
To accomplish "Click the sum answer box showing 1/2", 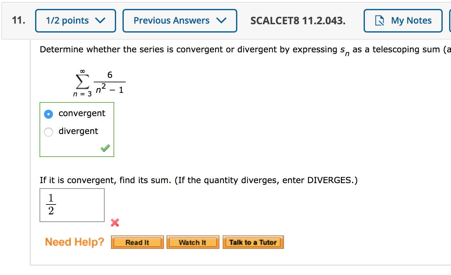I will [x=72, y=205].
